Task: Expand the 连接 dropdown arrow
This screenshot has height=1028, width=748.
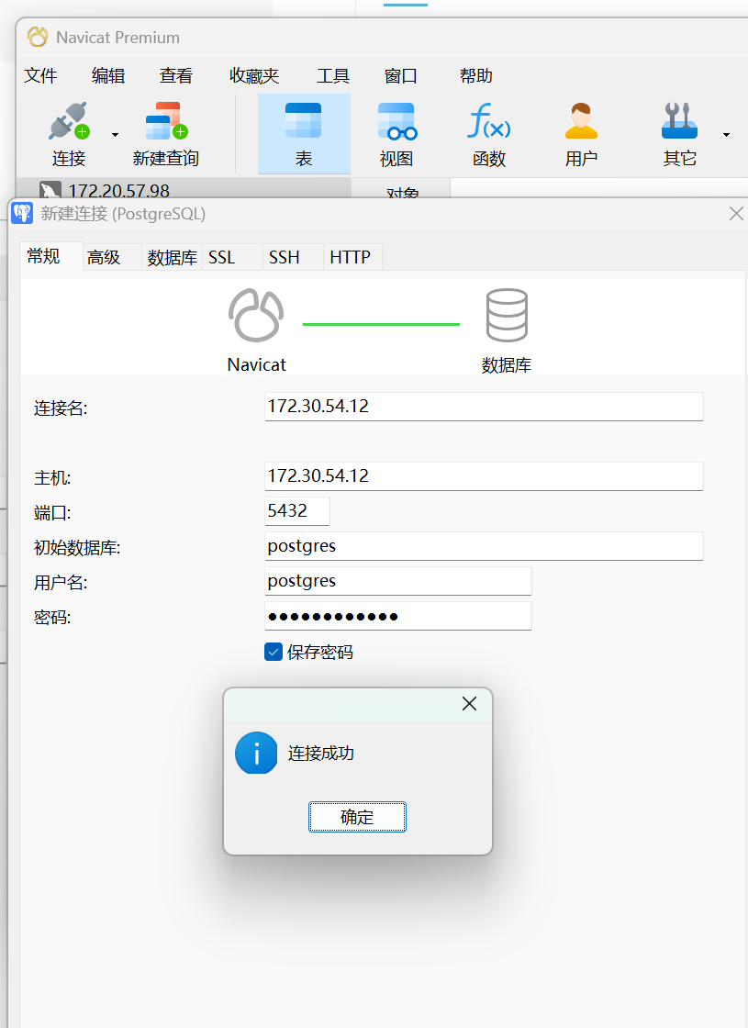Action: pos(116,135)
